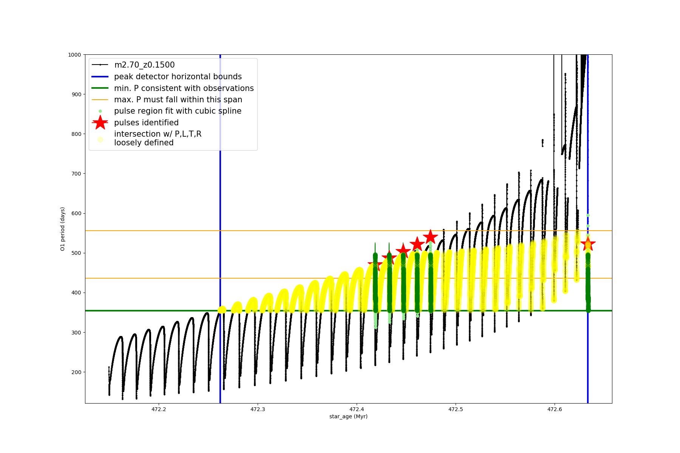Click the "min. P consistent with observations" label
The width and height of the screenshot is (680, 453).
coord(184,88)
